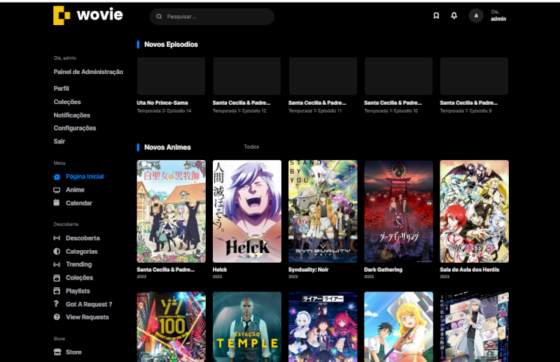Open Configurações in sidebar
Image resolution: width=560 pixels, height=362 pixels.
[x=75, y=128]
